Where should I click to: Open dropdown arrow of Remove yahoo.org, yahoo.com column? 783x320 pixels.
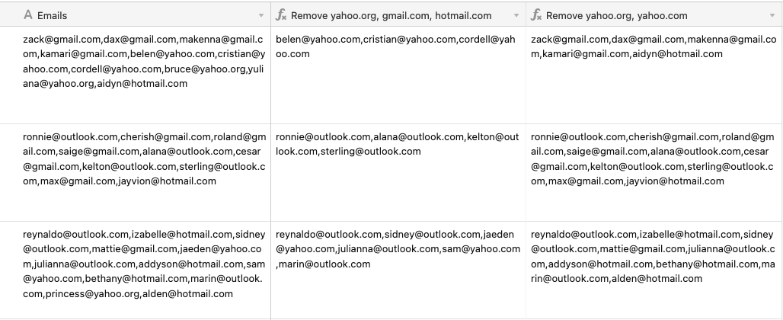coord(772,16)
